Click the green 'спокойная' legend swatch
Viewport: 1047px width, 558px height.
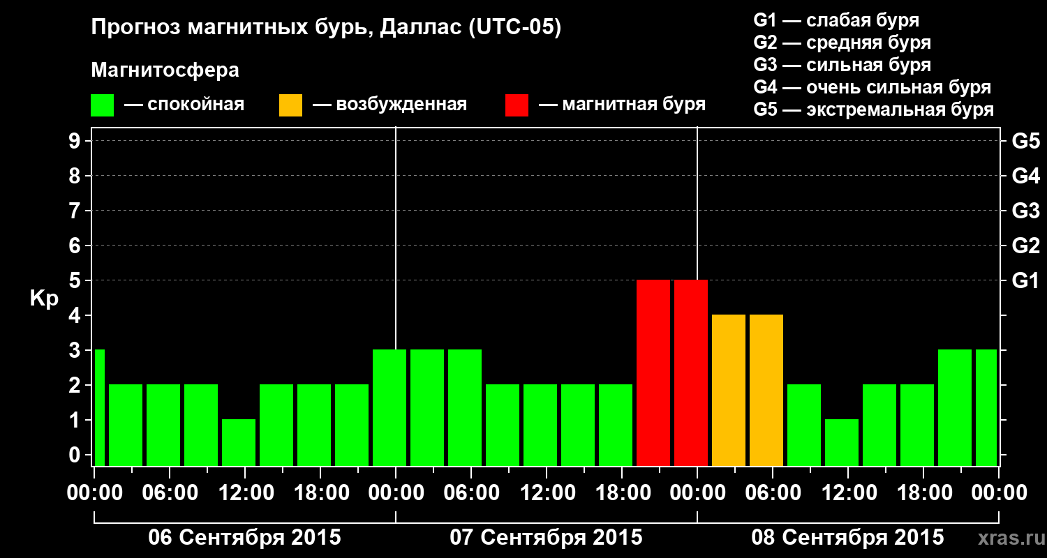click(x=103, y=105)
